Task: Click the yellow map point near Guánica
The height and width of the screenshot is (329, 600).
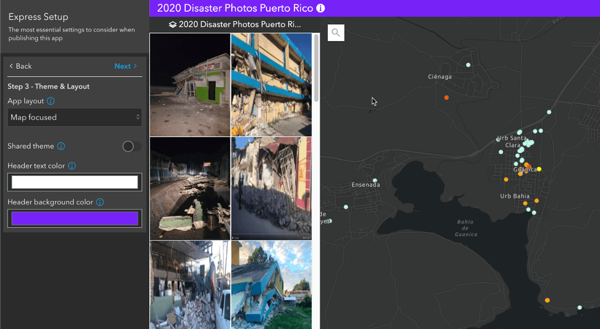Action: click(539, 169)
